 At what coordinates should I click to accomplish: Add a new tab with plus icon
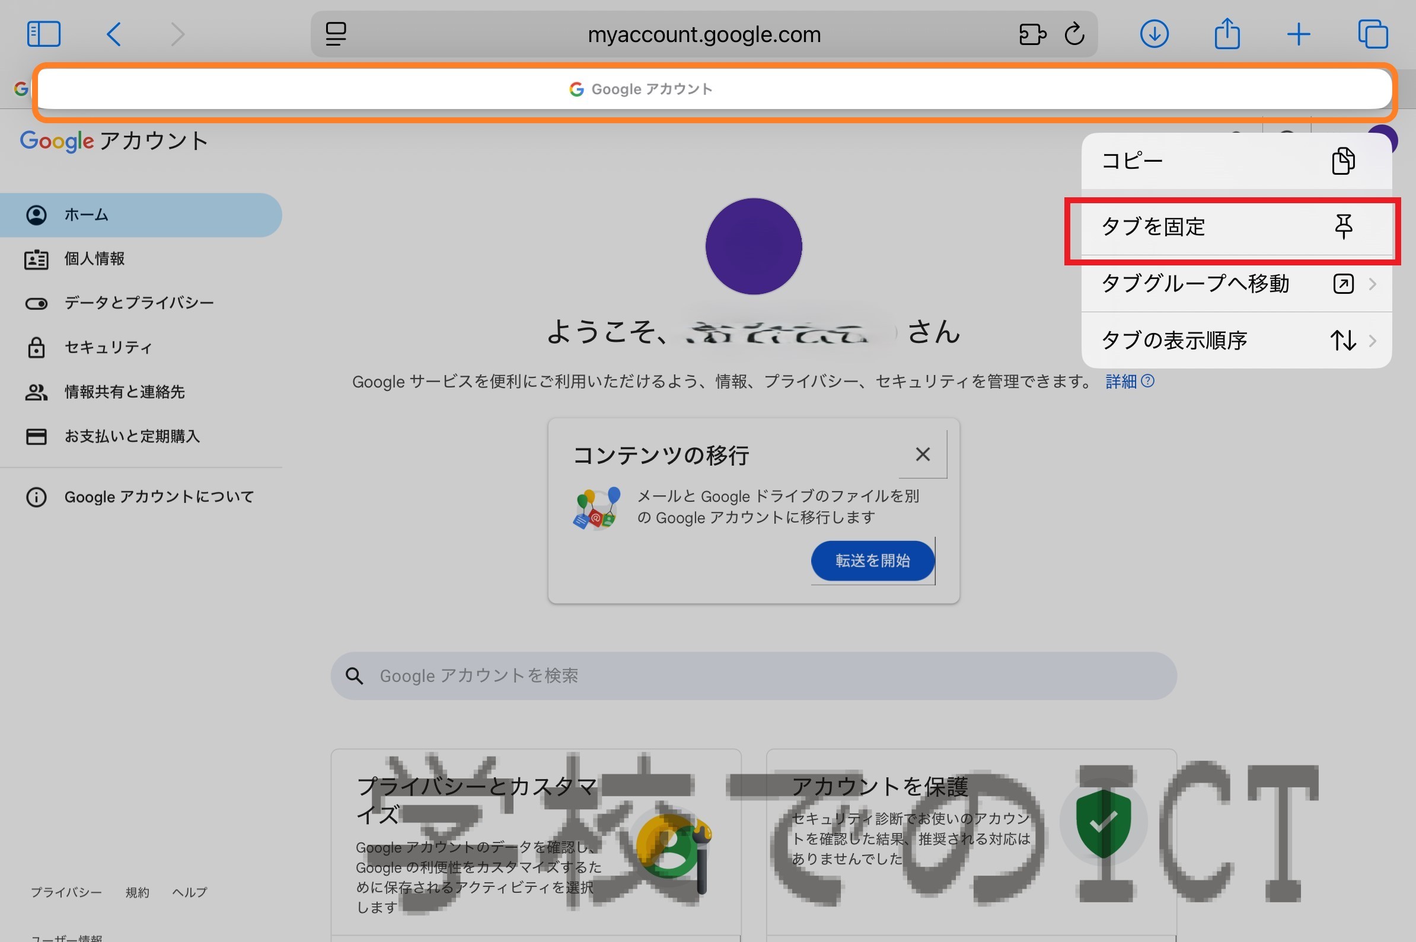click(x=1299, y=34)
